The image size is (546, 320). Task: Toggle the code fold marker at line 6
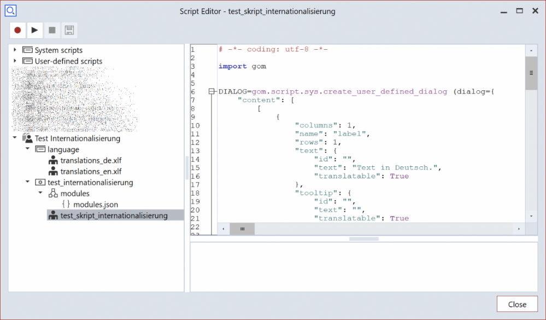pyautogui.click(x=210, y=91)
